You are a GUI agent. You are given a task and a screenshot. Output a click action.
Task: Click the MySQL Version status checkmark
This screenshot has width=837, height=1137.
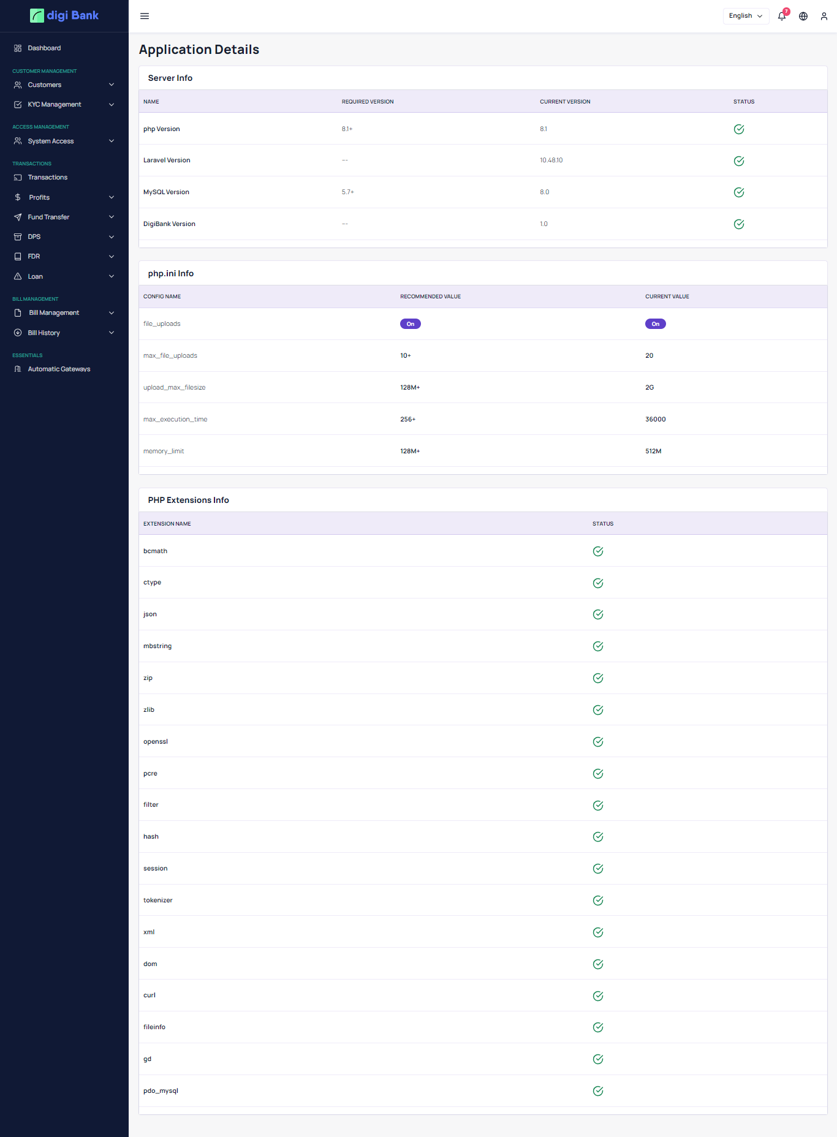click(739, 192)
